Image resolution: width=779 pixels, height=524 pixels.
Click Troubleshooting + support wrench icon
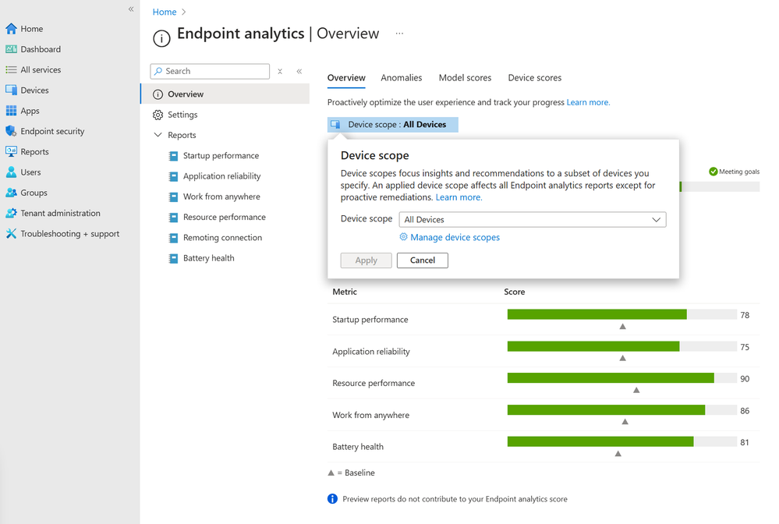[11, 233]
